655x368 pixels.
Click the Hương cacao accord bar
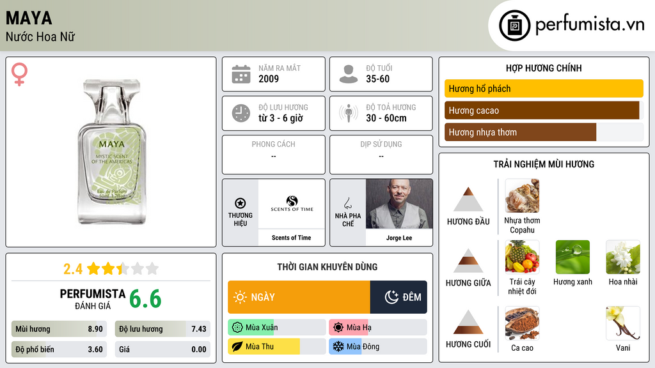544,111
